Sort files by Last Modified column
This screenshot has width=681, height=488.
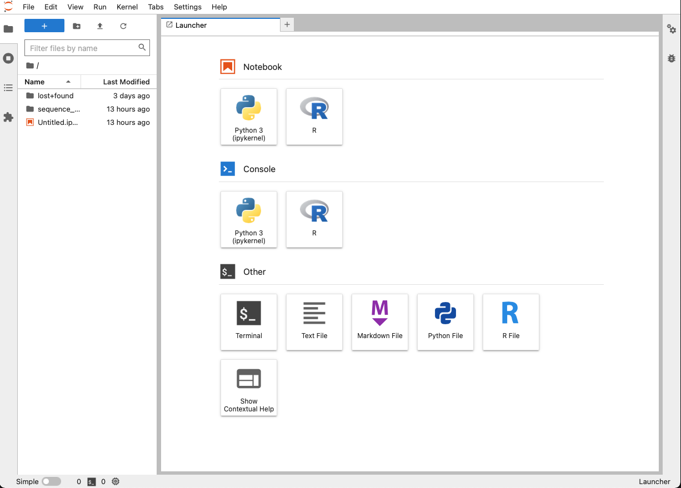(126, 82)
